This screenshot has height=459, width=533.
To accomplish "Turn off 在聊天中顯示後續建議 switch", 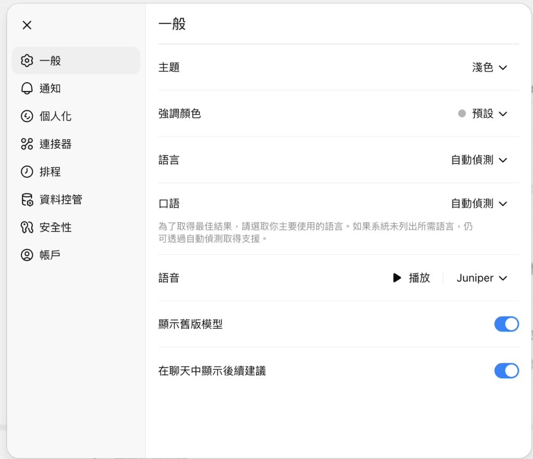I will [506, 371].
